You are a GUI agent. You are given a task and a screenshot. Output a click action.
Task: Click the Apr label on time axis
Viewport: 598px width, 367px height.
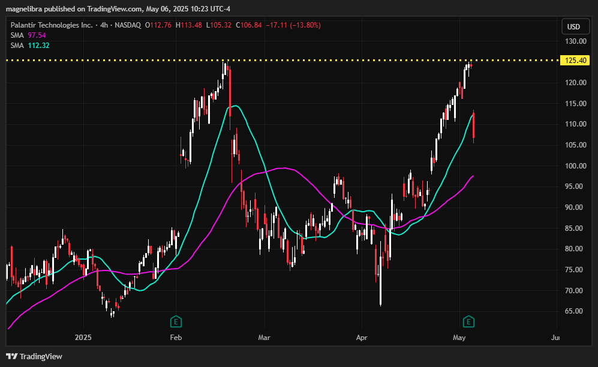(362, 338)
